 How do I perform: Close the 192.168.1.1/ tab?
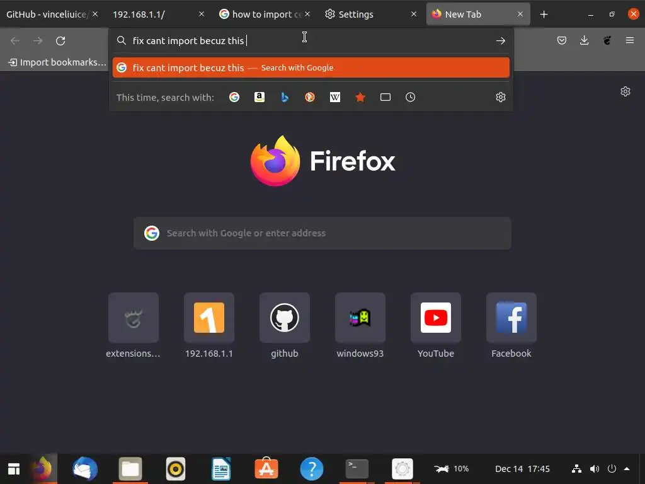202,14
